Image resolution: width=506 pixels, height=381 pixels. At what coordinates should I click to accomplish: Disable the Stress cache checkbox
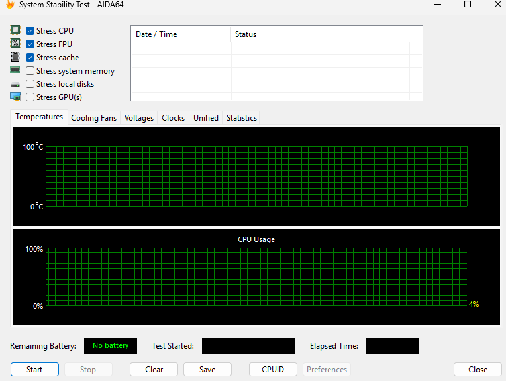(30, 58)
